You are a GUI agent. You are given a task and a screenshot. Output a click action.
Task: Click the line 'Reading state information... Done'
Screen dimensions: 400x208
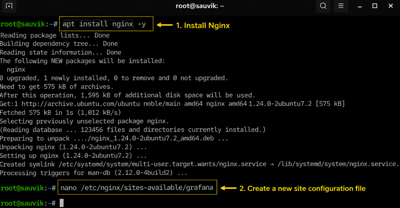(x=61, y=52)
